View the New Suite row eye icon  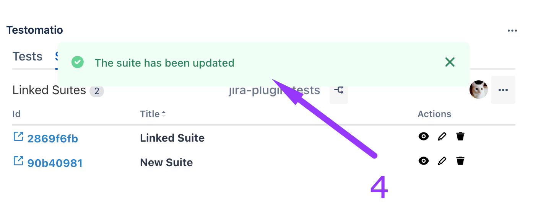point(423,161)
